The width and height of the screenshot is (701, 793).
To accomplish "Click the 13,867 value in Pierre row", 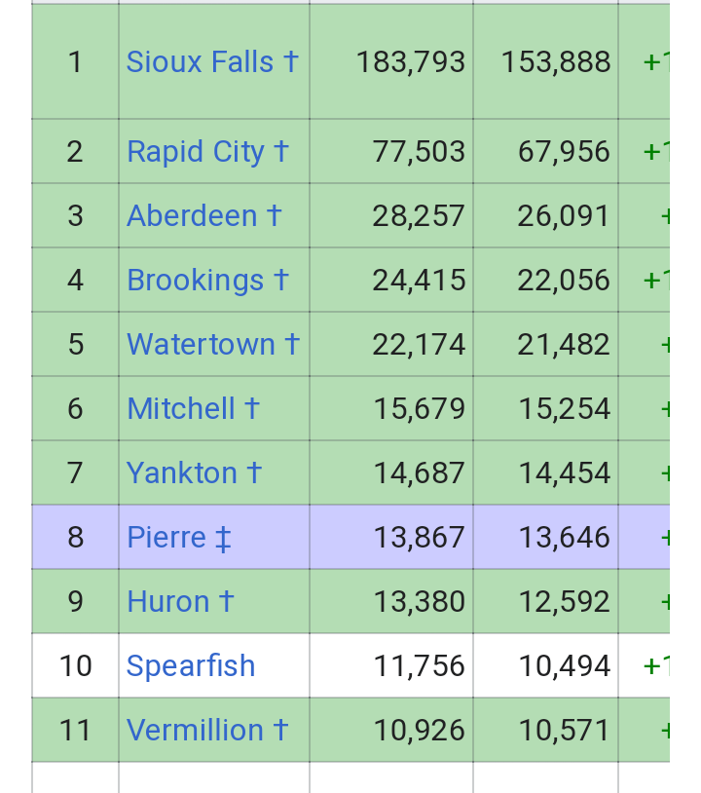I will tap(418, 538).
